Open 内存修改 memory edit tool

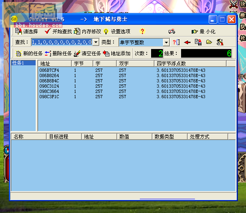click(88, 31)
